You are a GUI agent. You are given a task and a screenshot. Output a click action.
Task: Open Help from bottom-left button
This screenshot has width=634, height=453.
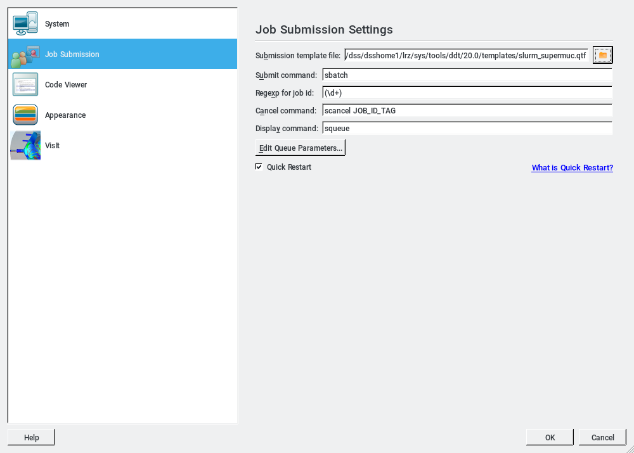tap(31, 437)
